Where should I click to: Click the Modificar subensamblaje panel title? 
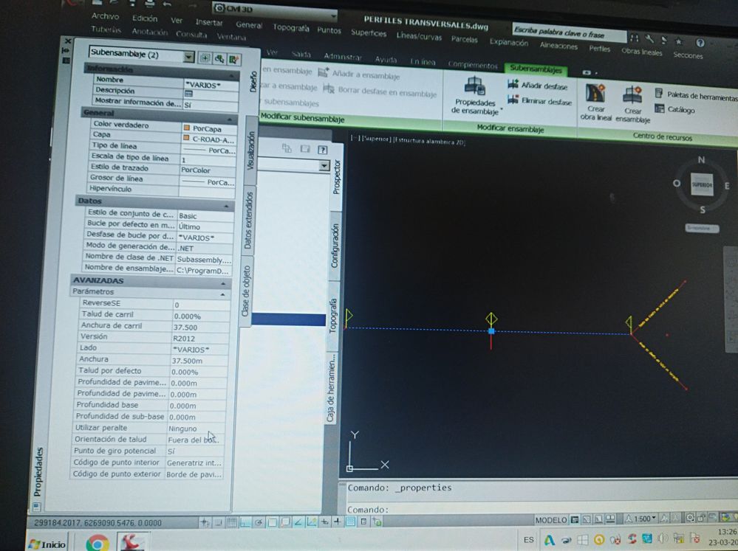tap(302, 117)
